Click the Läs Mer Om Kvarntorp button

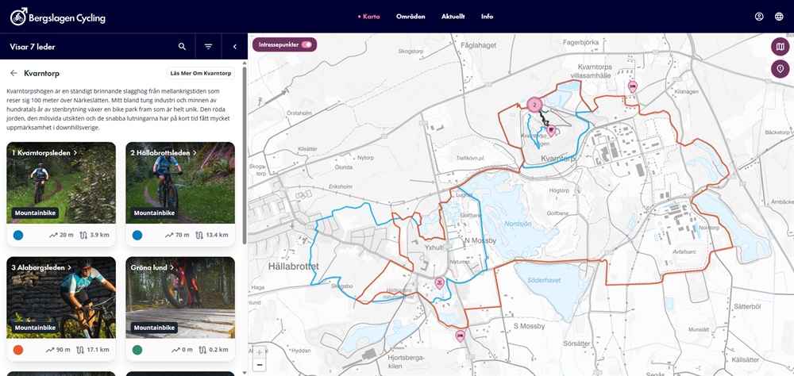tap(200, 73)
